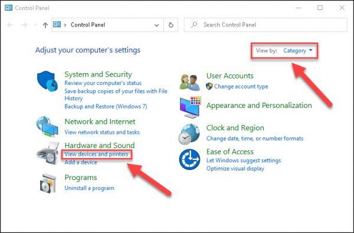
Task: Open the Clock and Region globe clock icon
Action: pos(189,134)
